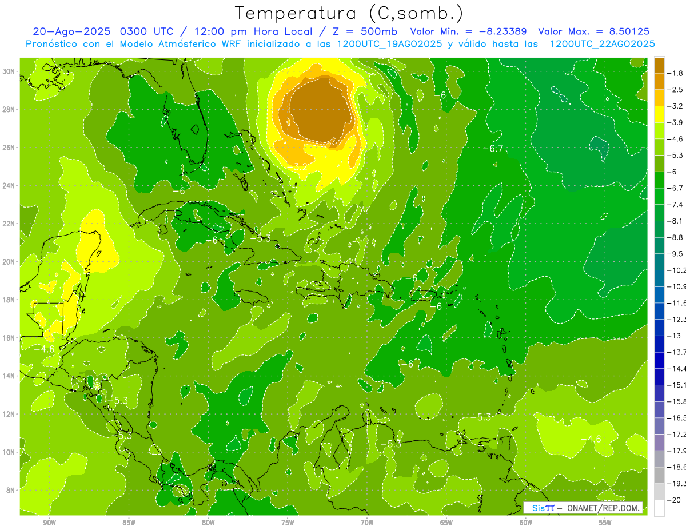This screenshot has height=530, width=686.
Task: Click the title 'Temperatura (C,somb.)'
Action: pyautogui.click(x=349, y=13)
